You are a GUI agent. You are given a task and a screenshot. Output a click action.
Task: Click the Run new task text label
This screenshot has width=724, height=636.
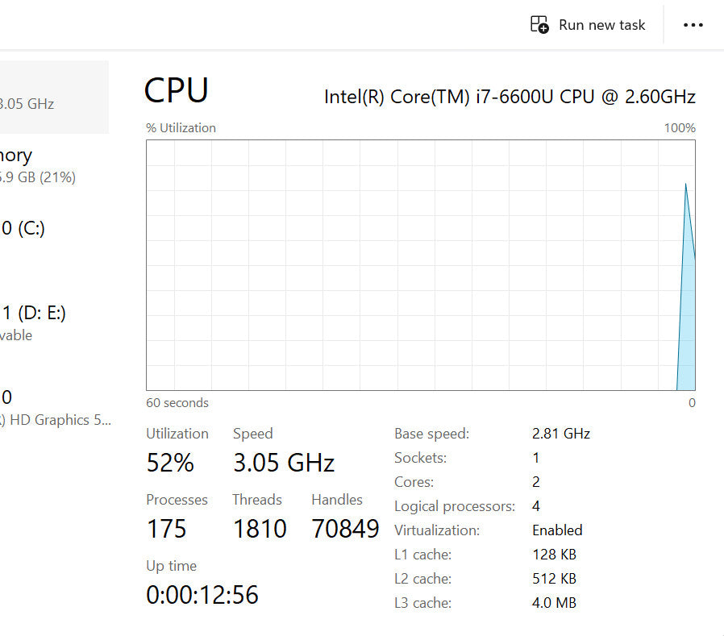(x=601, y=25)
